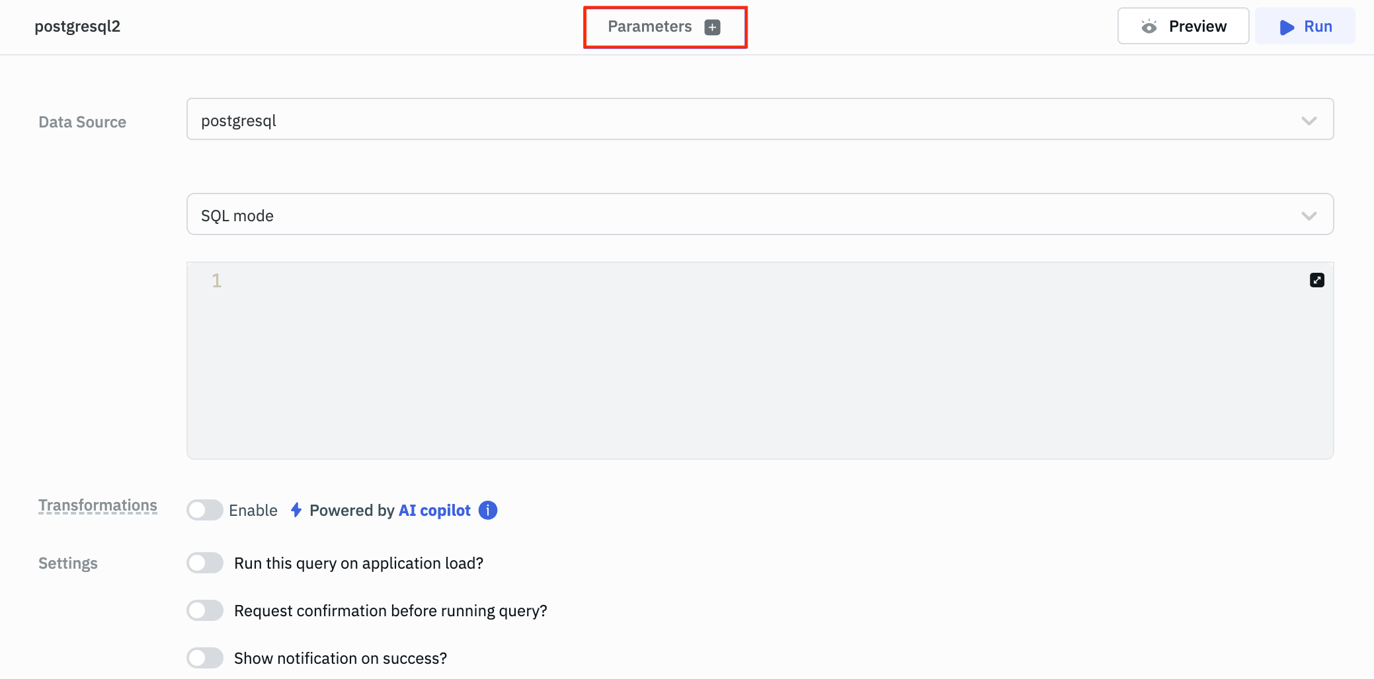Toggle Request confirmation before running query
The height and width of the screenshot is (679, 1374).
pos(205,611)
